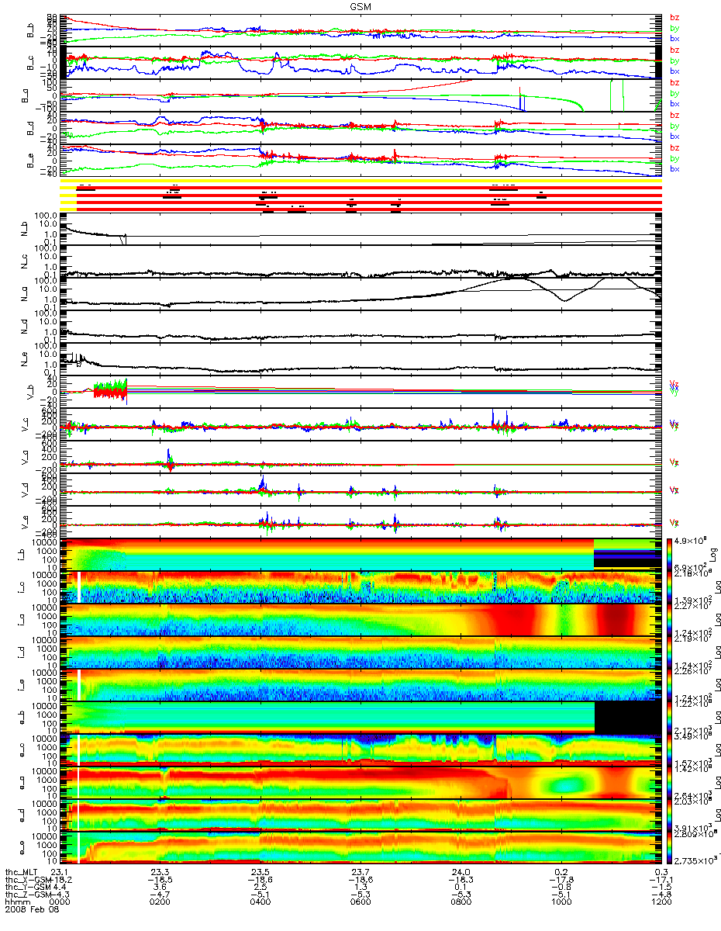Click the e_c electron spectrogram panel
The height and width of the screenshot is (931, 721).
tap(361, 749)
